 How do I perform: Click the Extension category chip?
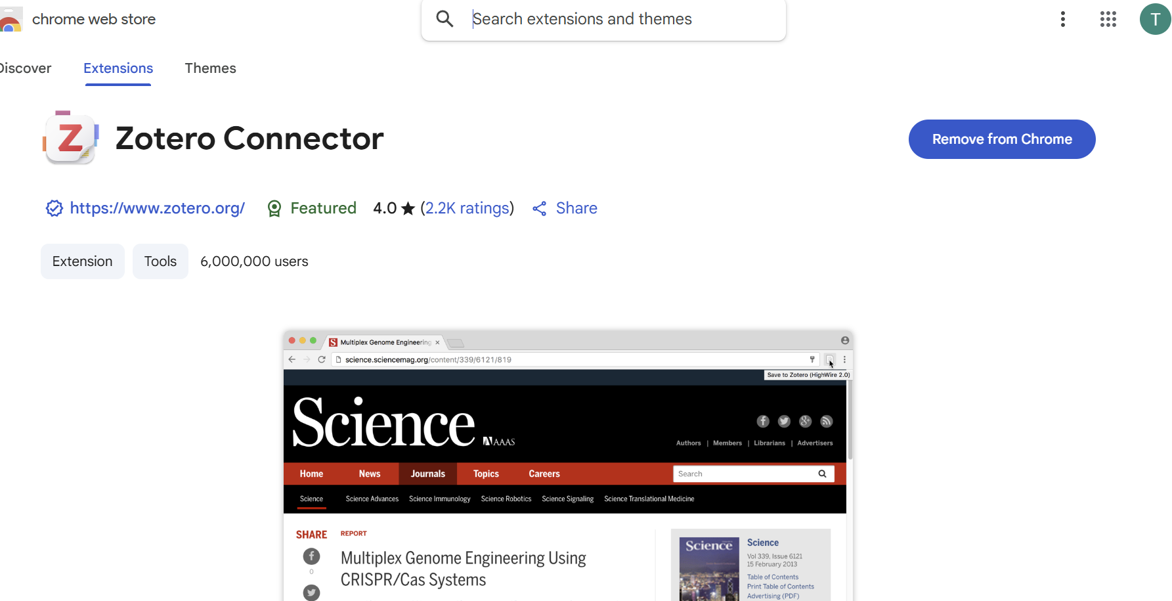pos(83,261)
